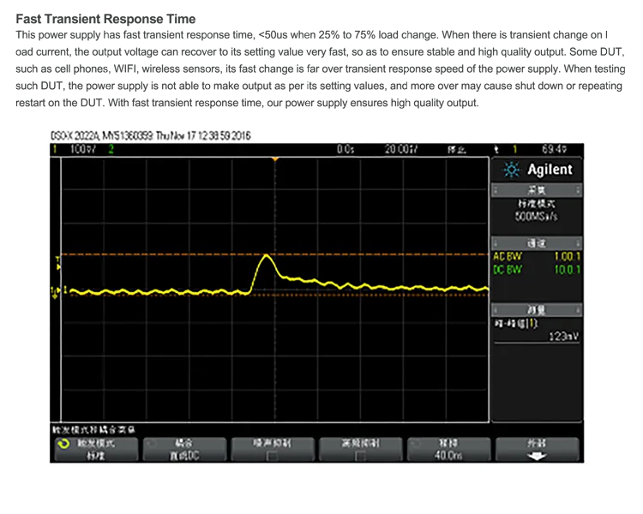Open the 通道 channel panel header
The height and width of the screenshot is (514, 643).
[536, 242]
